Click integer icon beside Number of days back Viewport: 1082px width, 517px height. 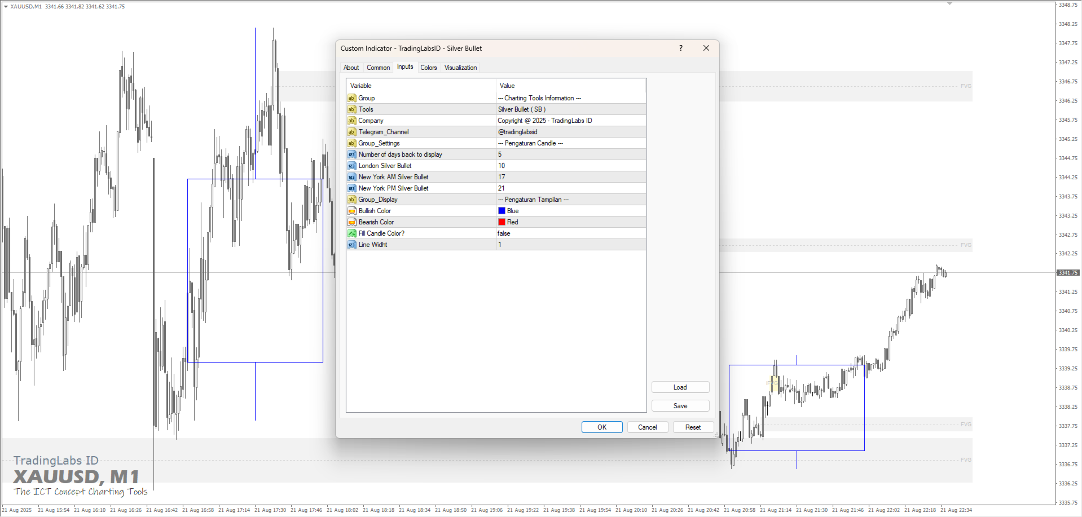[351, 154]
